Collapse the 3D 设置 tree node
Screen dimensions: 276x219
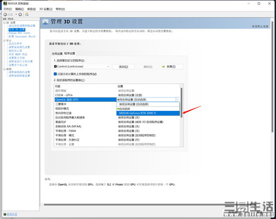click(4, 22)
